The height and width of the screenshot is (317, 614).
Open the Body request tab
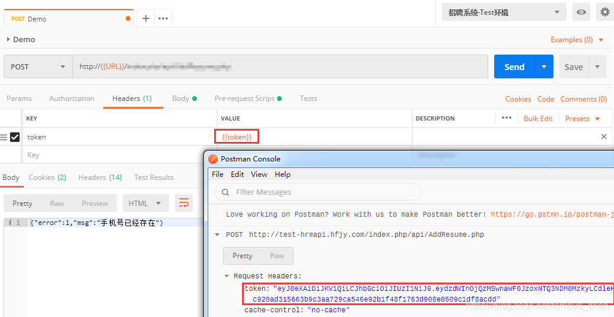pos(184,99)
